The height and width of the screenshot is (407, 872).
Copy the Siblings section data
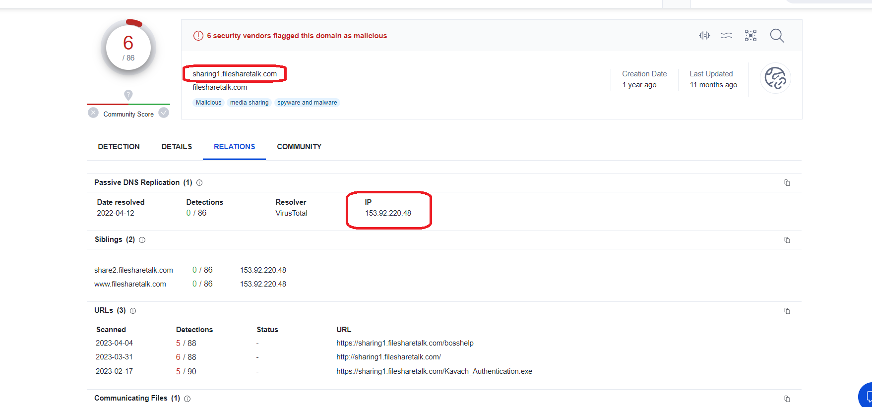(787, 240)
